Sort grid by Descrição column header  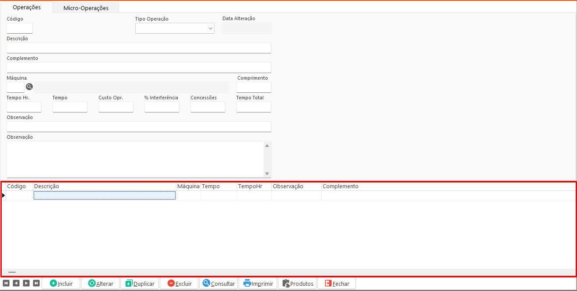(x=104, y=186)
